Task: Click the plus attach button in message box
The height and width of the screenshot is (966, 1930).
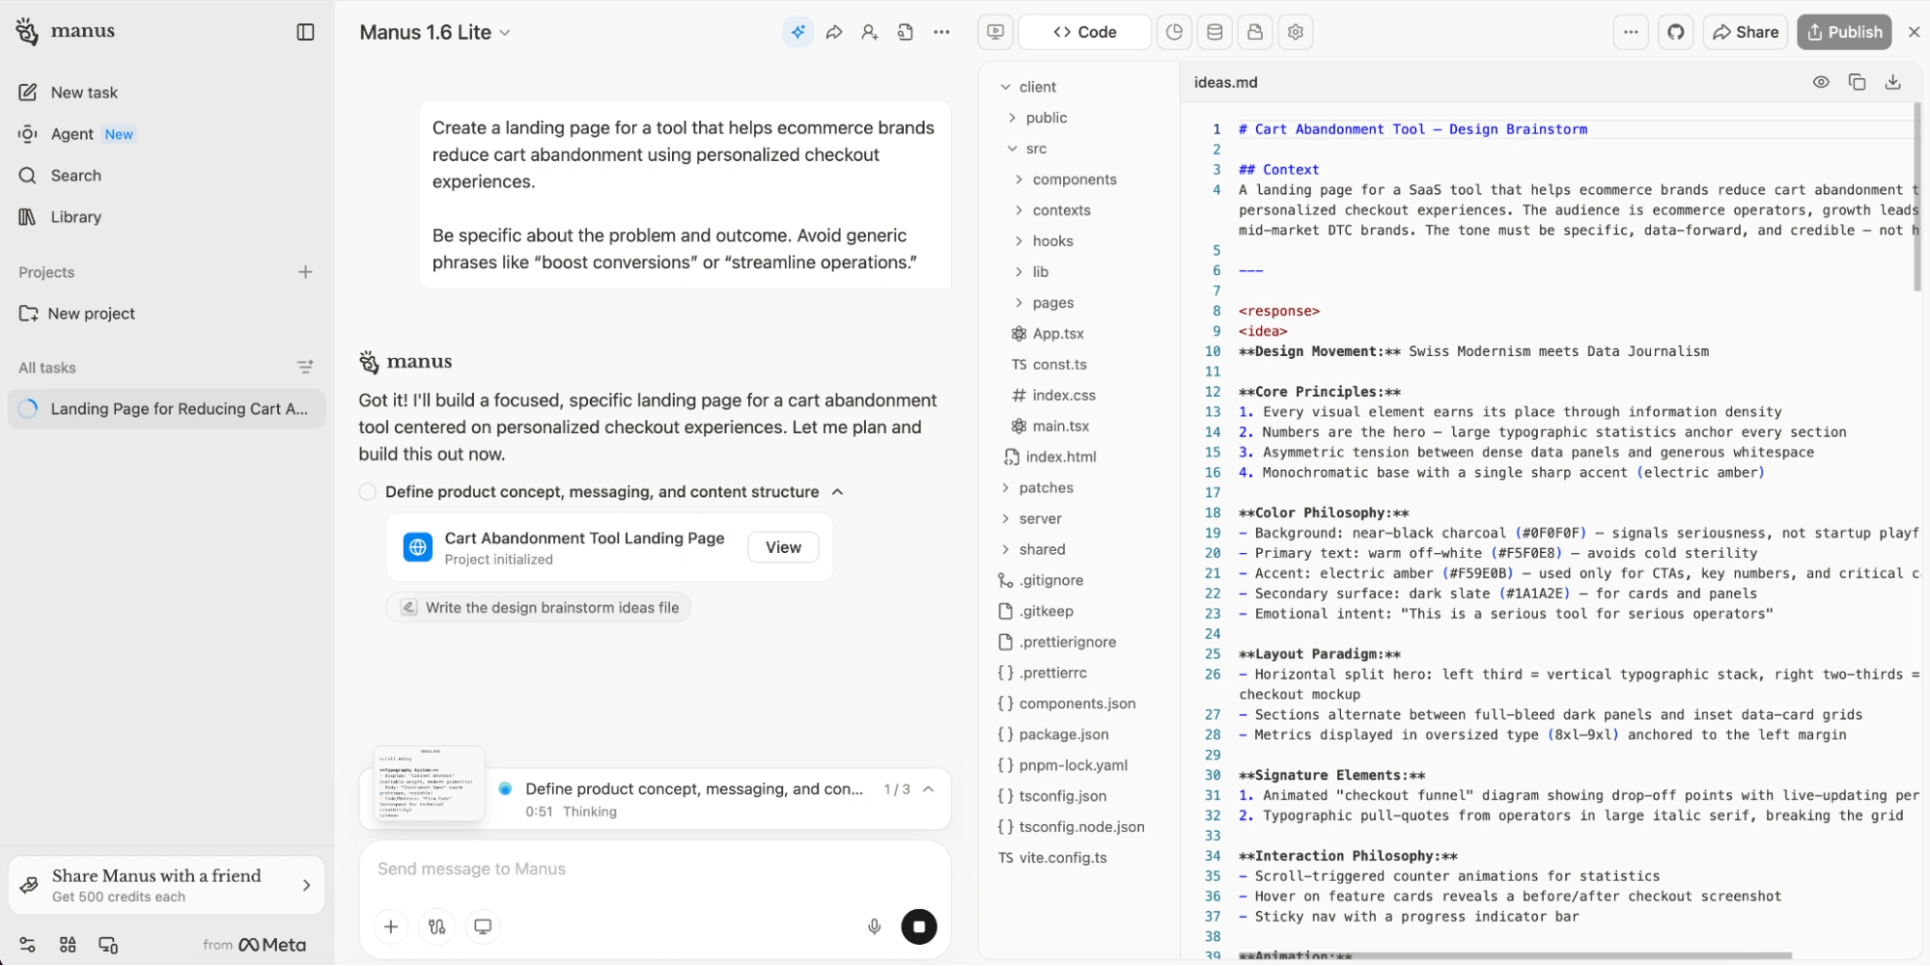Action: [x=391, y=926]
